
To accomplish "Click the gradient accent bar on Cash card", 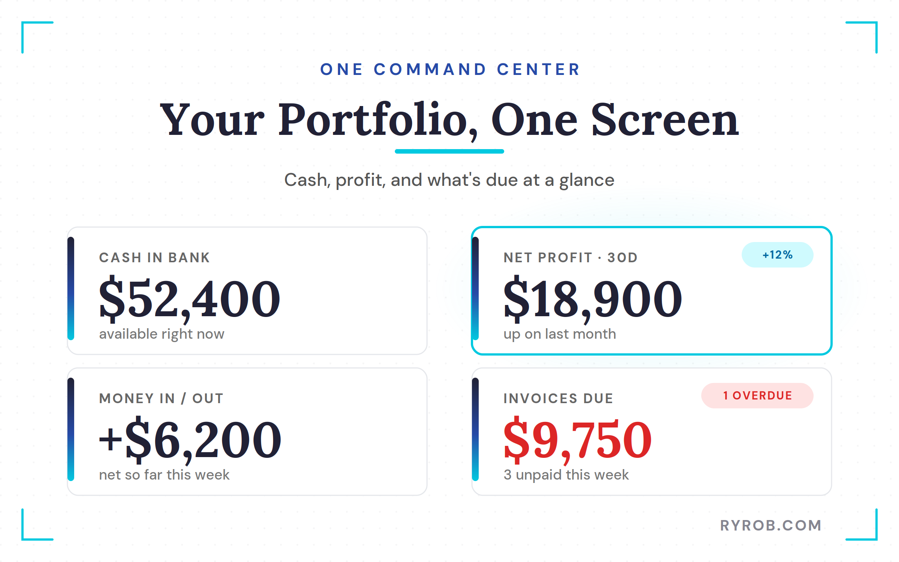I will (x=71, y=288).
